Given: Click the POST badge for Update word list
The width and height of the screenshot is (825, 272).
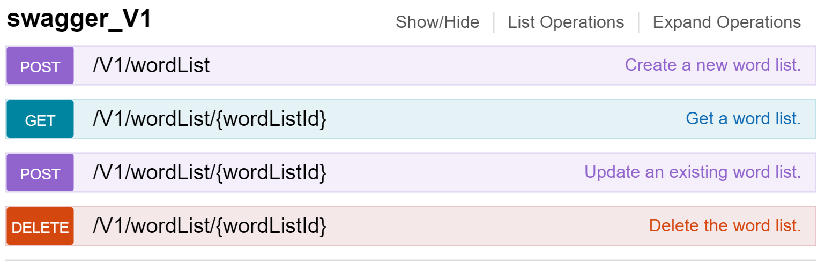Looking at the screenshot, I should [x=40, y=173].
